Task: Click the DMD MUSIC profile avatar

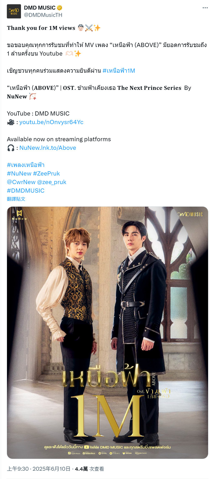Action: pos(14,11)
